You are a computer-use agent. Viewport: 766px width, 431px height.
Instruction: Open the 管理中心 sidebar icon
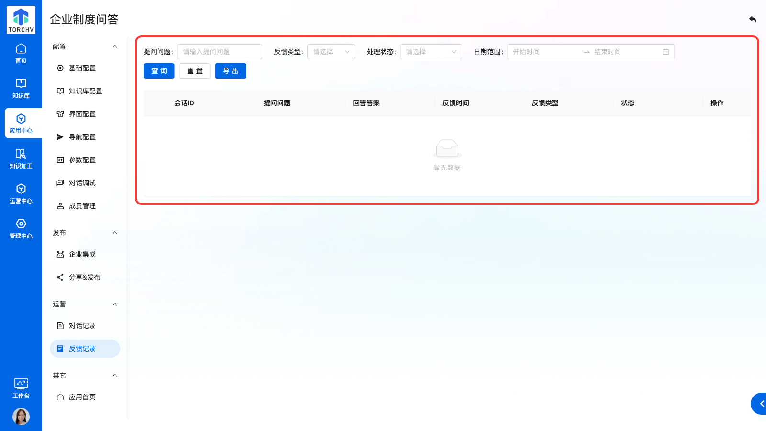click(x=21, y=229)
